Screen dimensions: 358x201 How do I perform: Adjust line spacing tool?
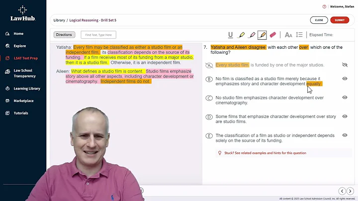click(299, 35)
